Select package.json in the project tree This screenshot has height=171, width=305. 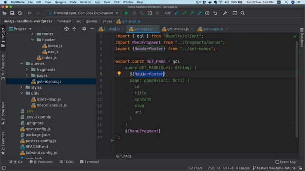(38, 135)
